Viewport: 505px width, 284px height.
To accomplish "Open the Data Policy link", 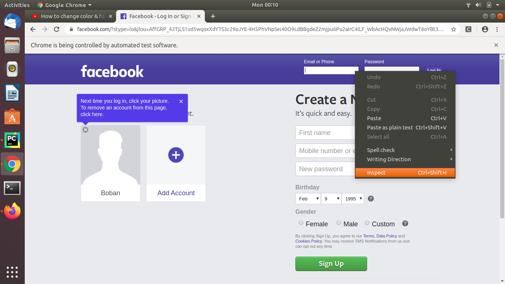I will [387, 236].
